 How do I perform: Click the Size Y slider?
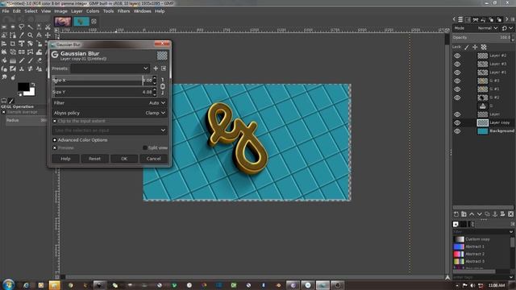click(x=102, y=92)
